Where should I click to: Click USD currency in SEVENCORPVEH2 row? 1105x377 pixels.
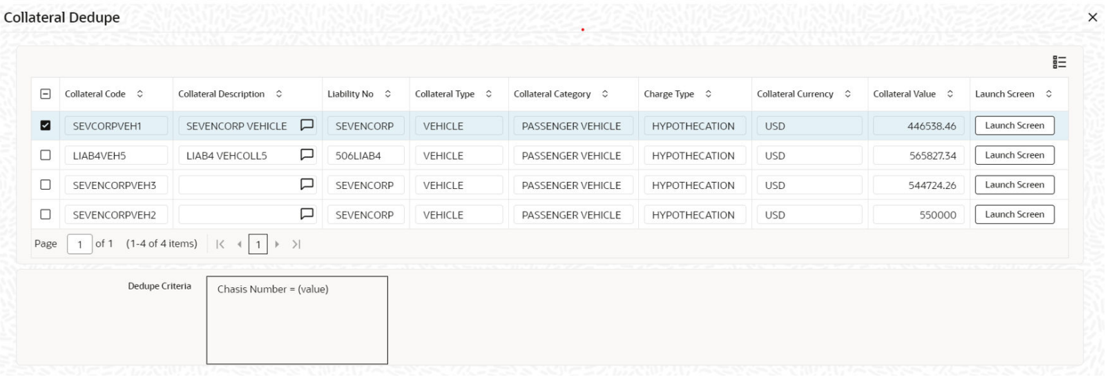click(x=809, y=214)
